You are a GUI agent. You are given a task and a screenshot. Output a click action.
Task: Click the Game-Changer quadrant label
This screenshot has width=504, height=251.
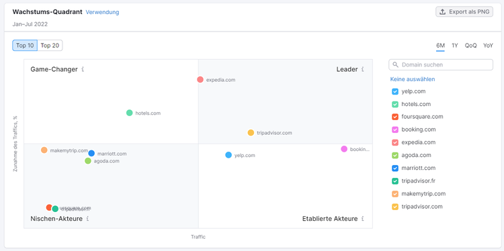(x=54, y=69)
